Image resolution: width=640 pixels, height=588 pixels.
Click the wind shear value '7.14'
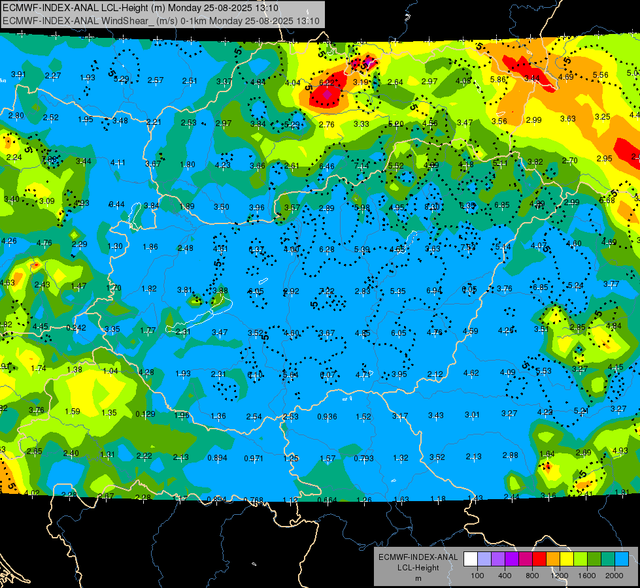pos(362,166)
